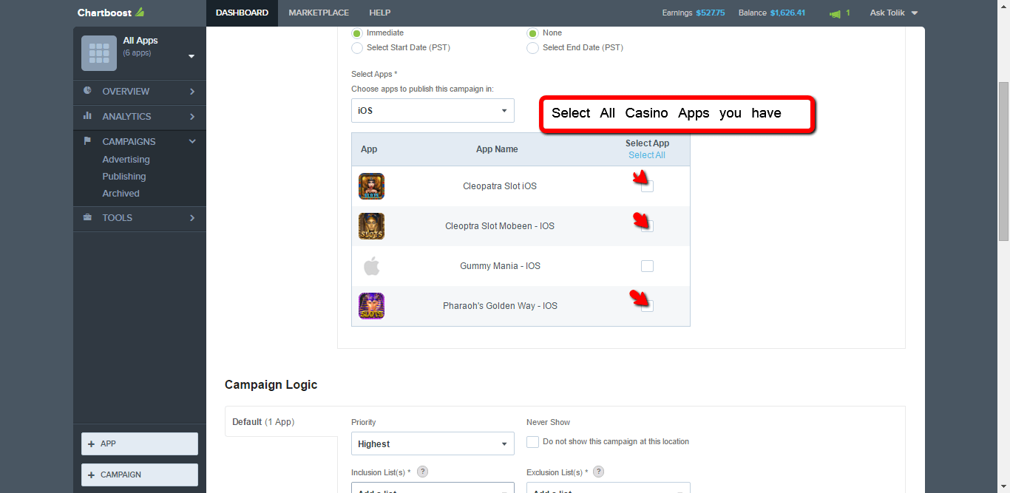Screen dimensions: 1010x493
Task: Check the Pharaoh's Golden Way - IOS checkbox
Action: click(647, 306)
